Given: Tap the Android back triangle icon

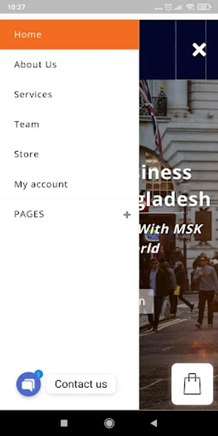Looking at the screenshot, I should (x=154, y=423).
